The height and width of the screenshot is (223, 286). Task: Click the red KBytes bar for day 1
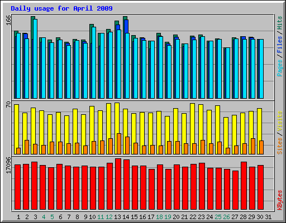tap(17, 187)
